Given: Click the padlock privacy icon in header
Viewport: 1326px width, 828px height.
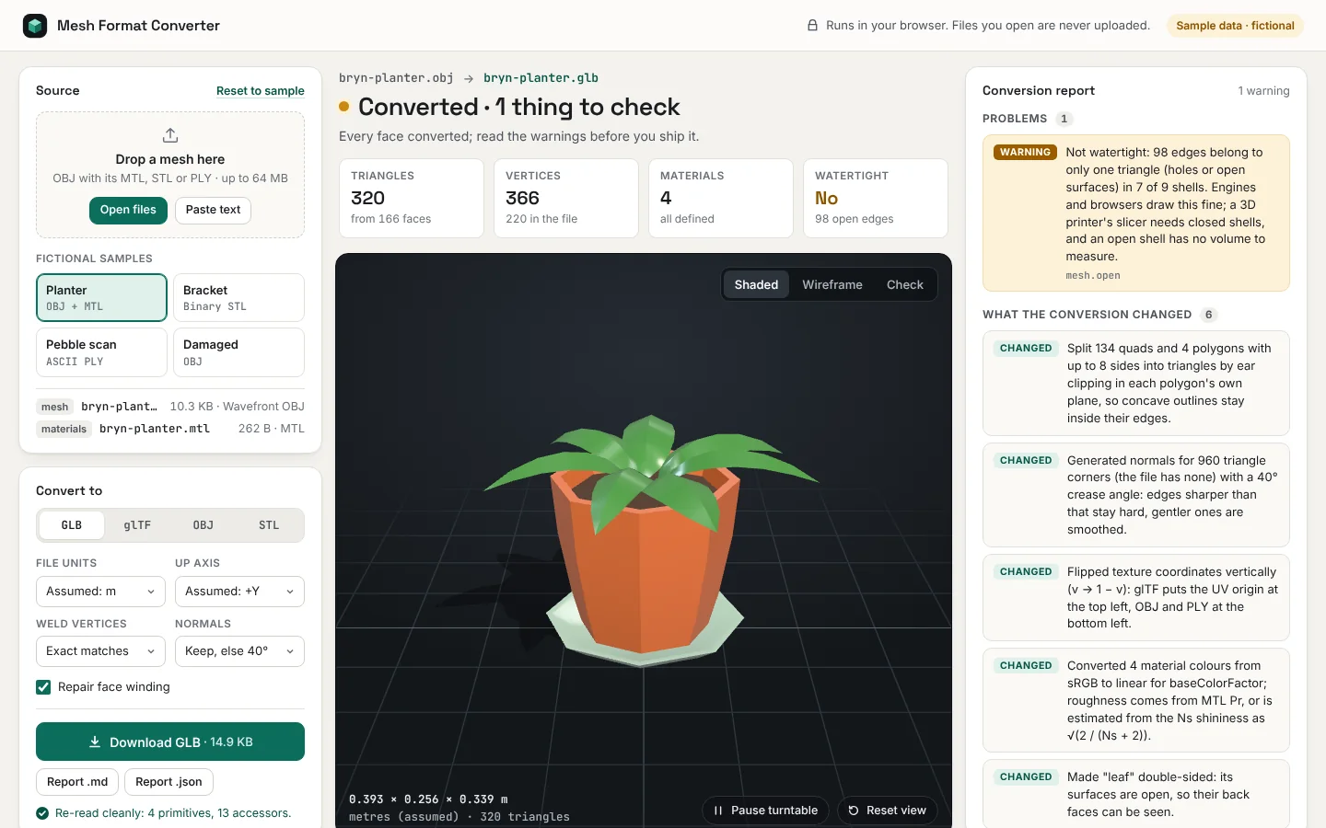Looking at the screenshot, I should tap(812, 26).
